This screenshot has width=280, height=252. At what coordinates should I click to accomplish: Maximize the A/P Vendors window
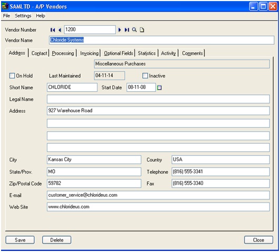[263, 7]
